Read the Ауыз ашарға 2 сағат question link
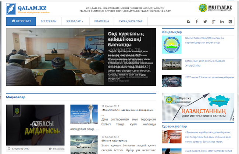239x154 pixels. point(208,151)
